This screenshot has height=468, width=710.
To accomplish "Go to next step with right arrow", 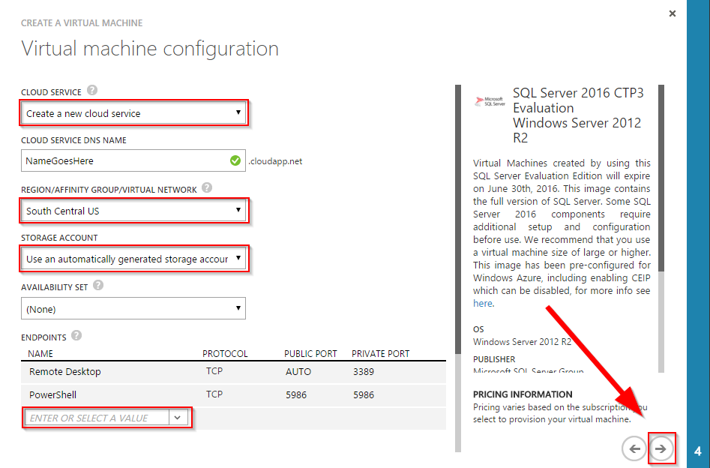I will point(661,448).
